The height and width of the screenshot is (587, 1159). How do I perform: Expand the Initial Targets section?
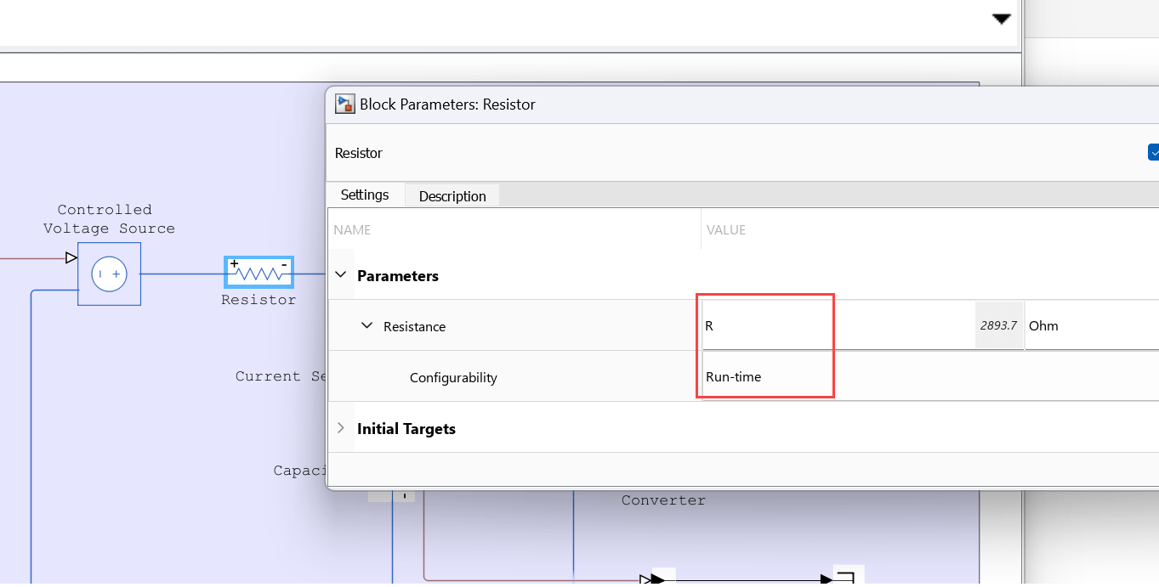click(x=341, y=428)
